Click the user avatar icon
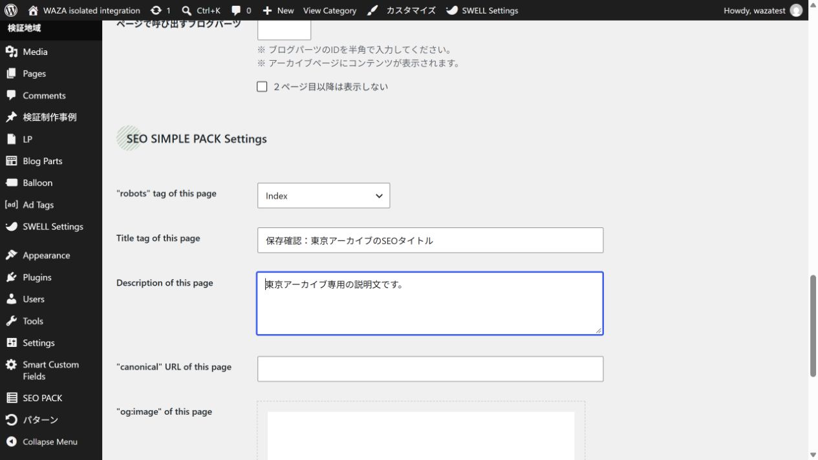 796,10
